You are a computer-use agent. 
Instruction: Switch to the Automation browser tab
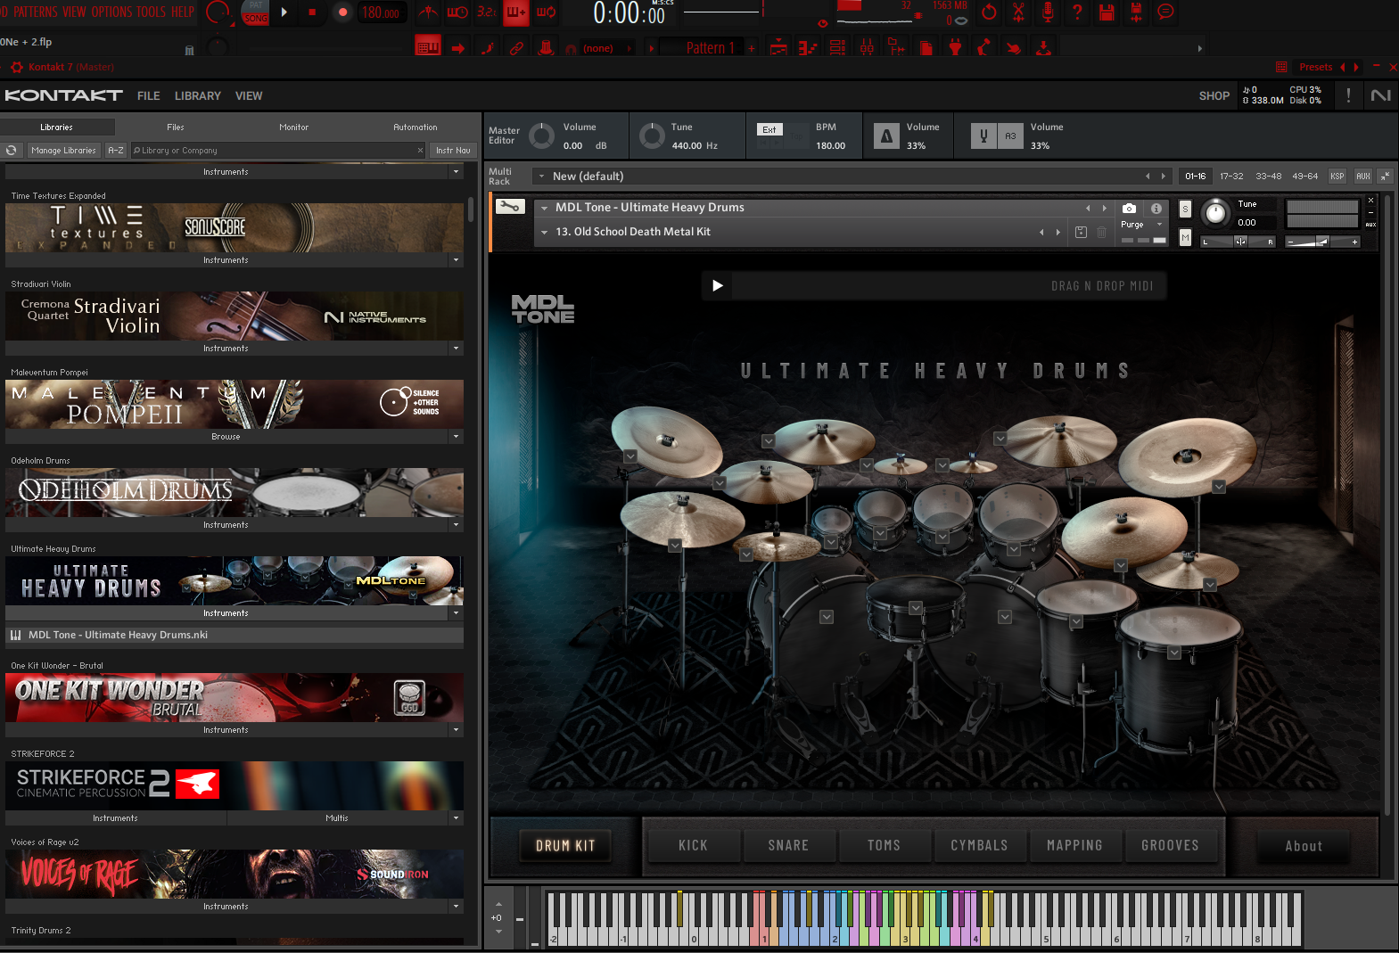coord(416,127)
